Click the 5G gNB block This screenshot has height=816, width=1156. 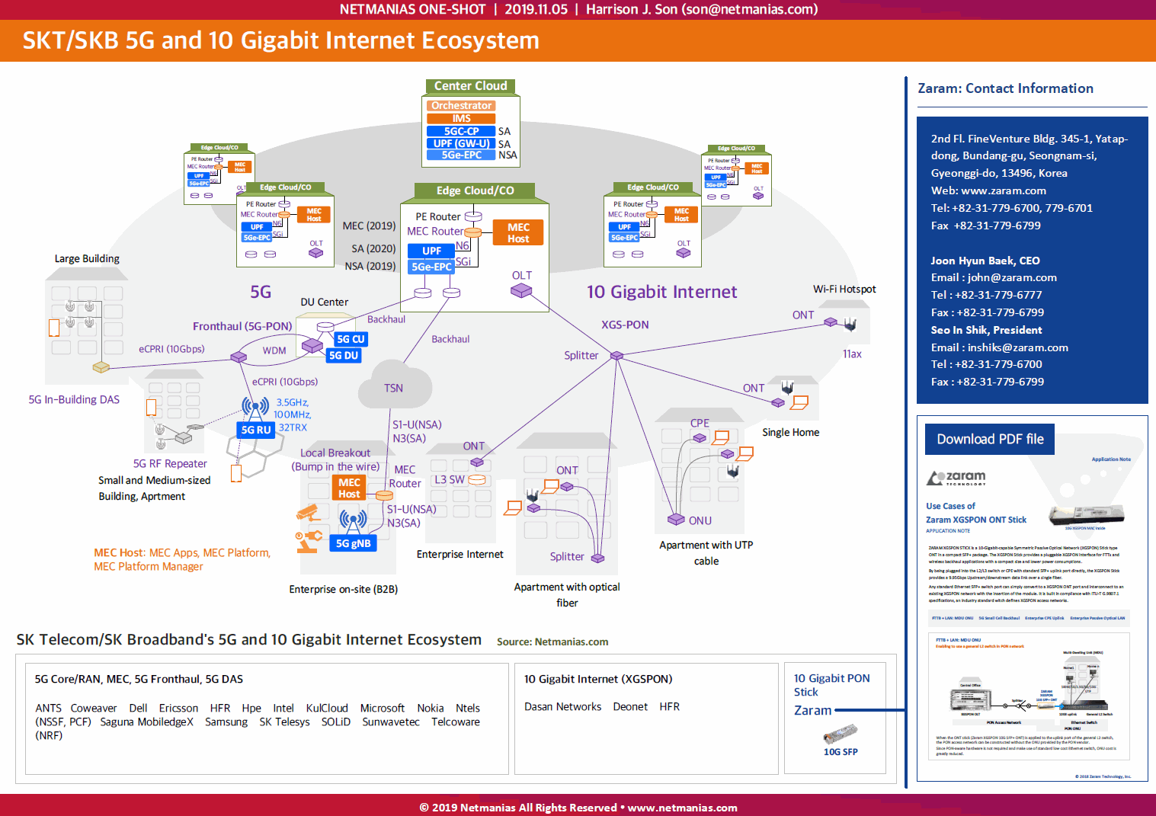click(353, 543)
